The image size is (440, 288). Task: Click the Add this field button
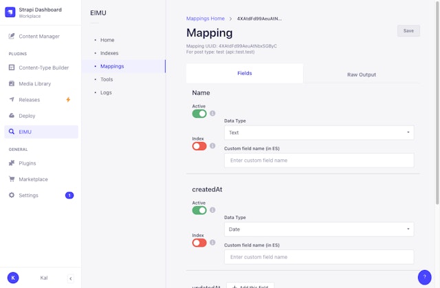coord(250,285)
